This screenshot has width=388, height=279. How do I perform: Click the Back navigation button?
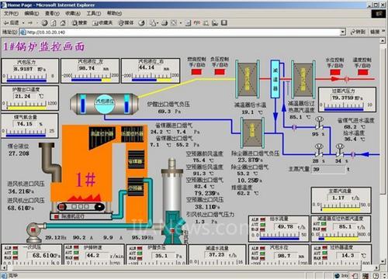click(11, 23)
